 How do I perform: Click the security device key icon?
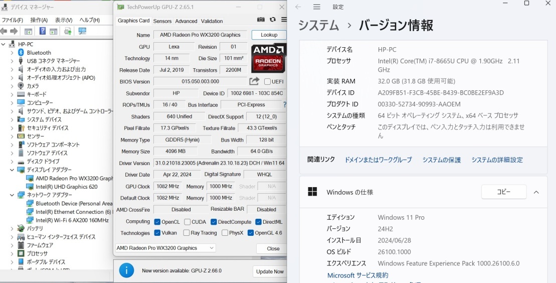click(x=21, y=128)
